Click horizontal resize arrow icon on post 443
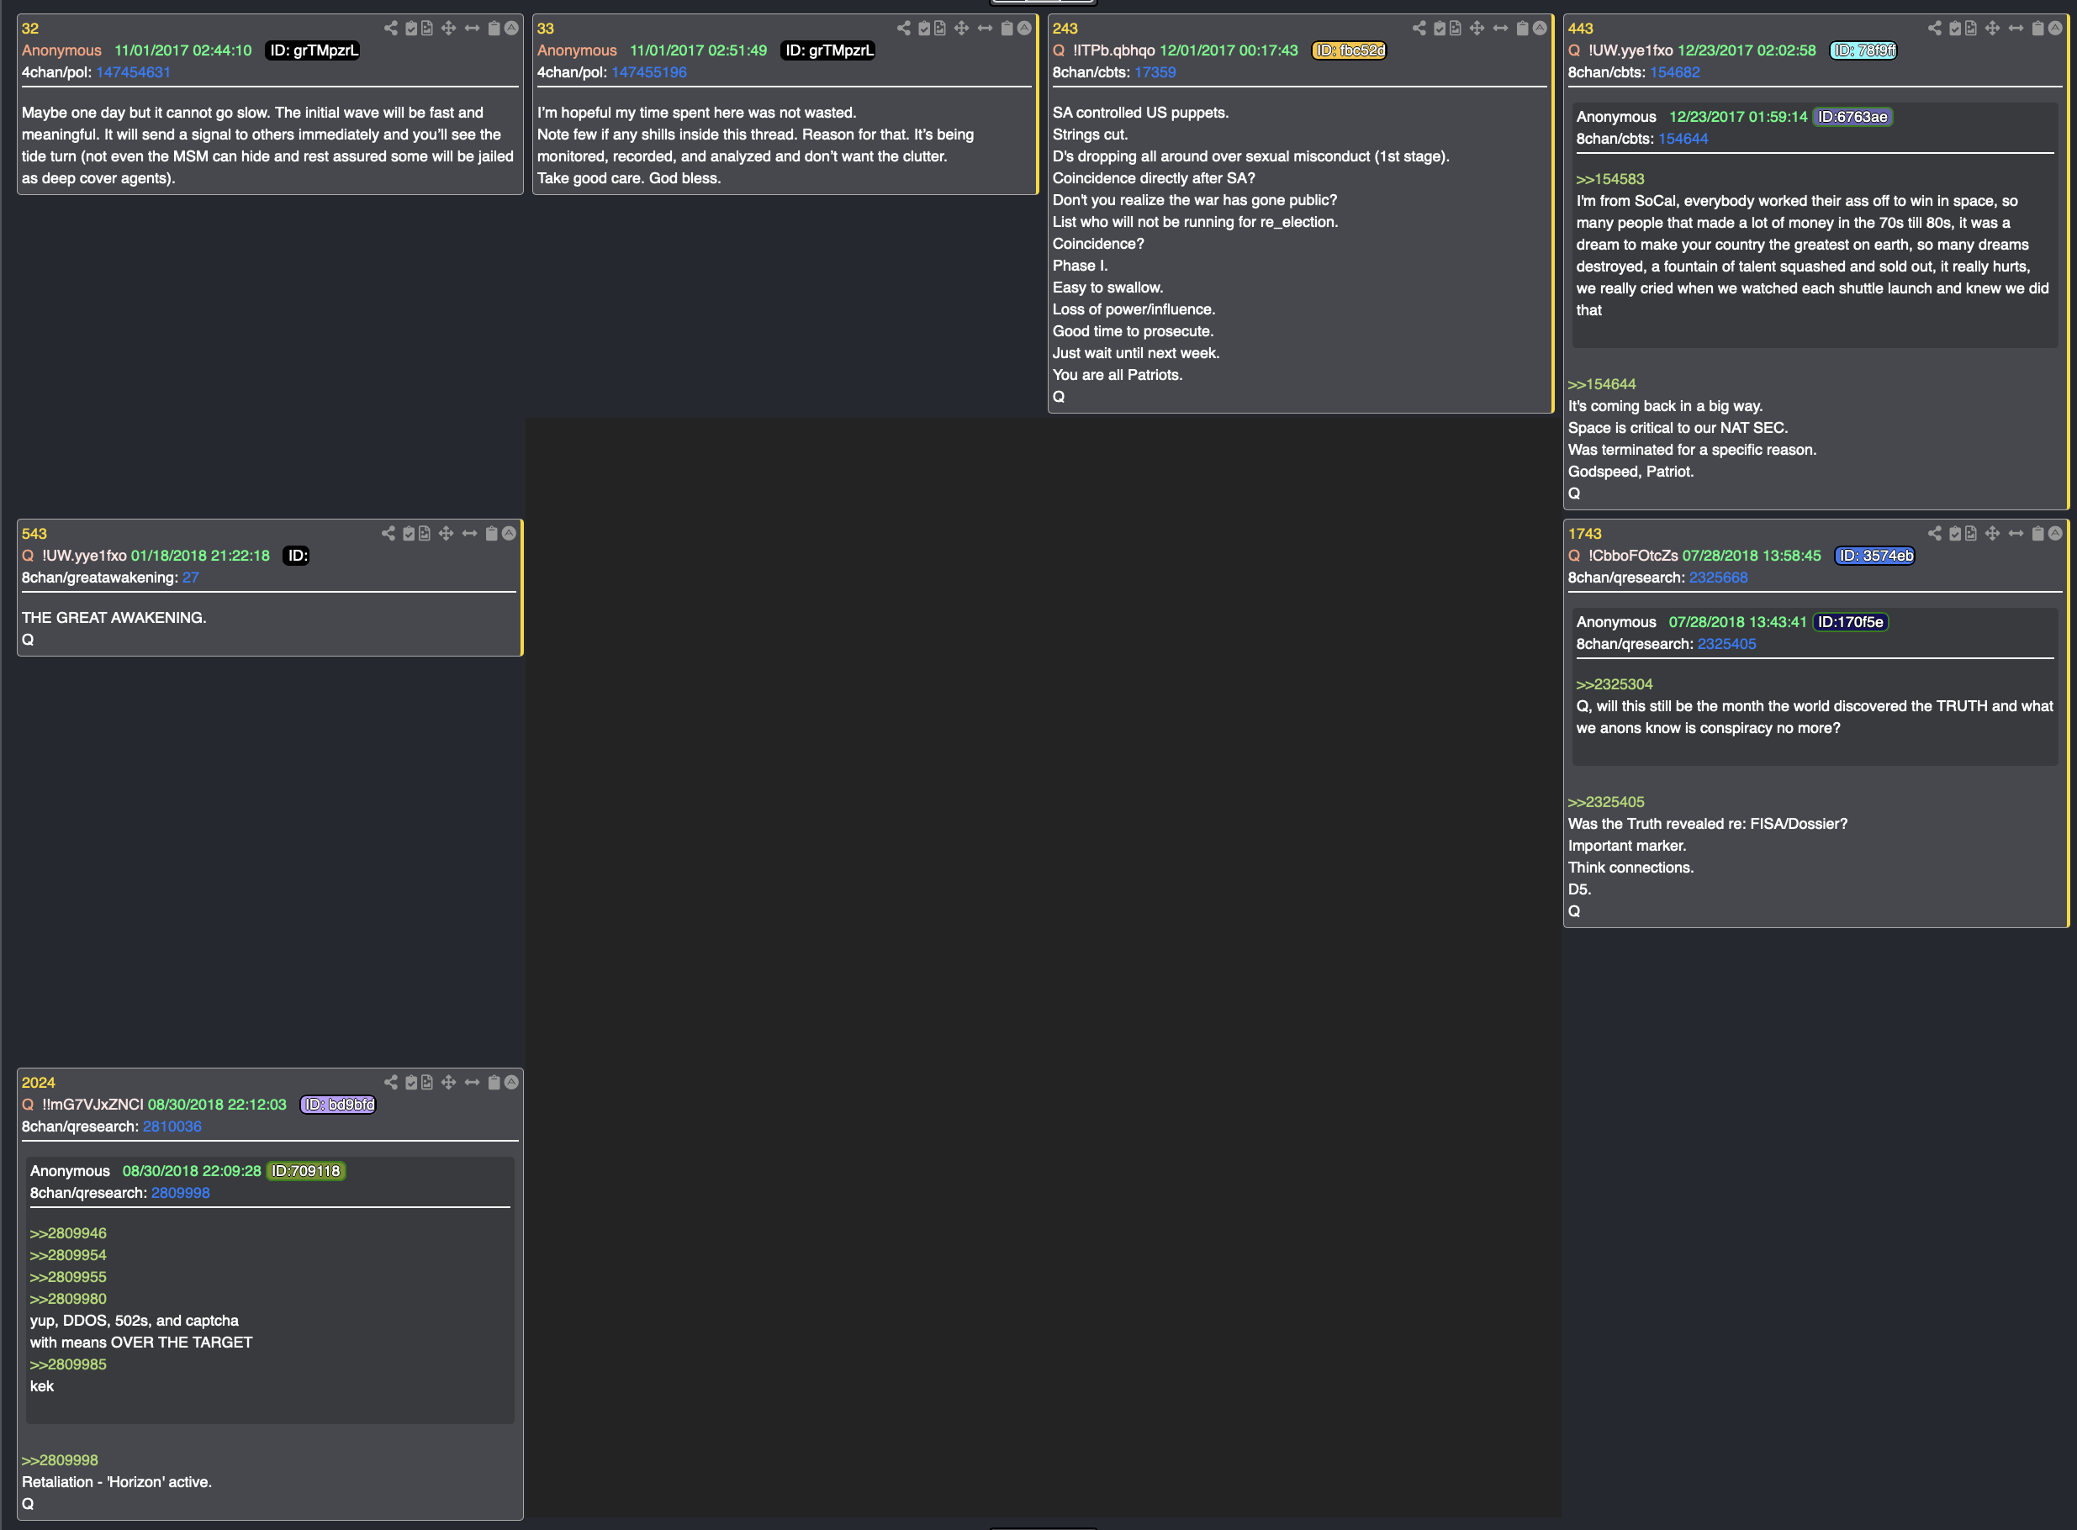Image resolution: width=2077 pixels, height=1530 pixels. coord(2016,28)
